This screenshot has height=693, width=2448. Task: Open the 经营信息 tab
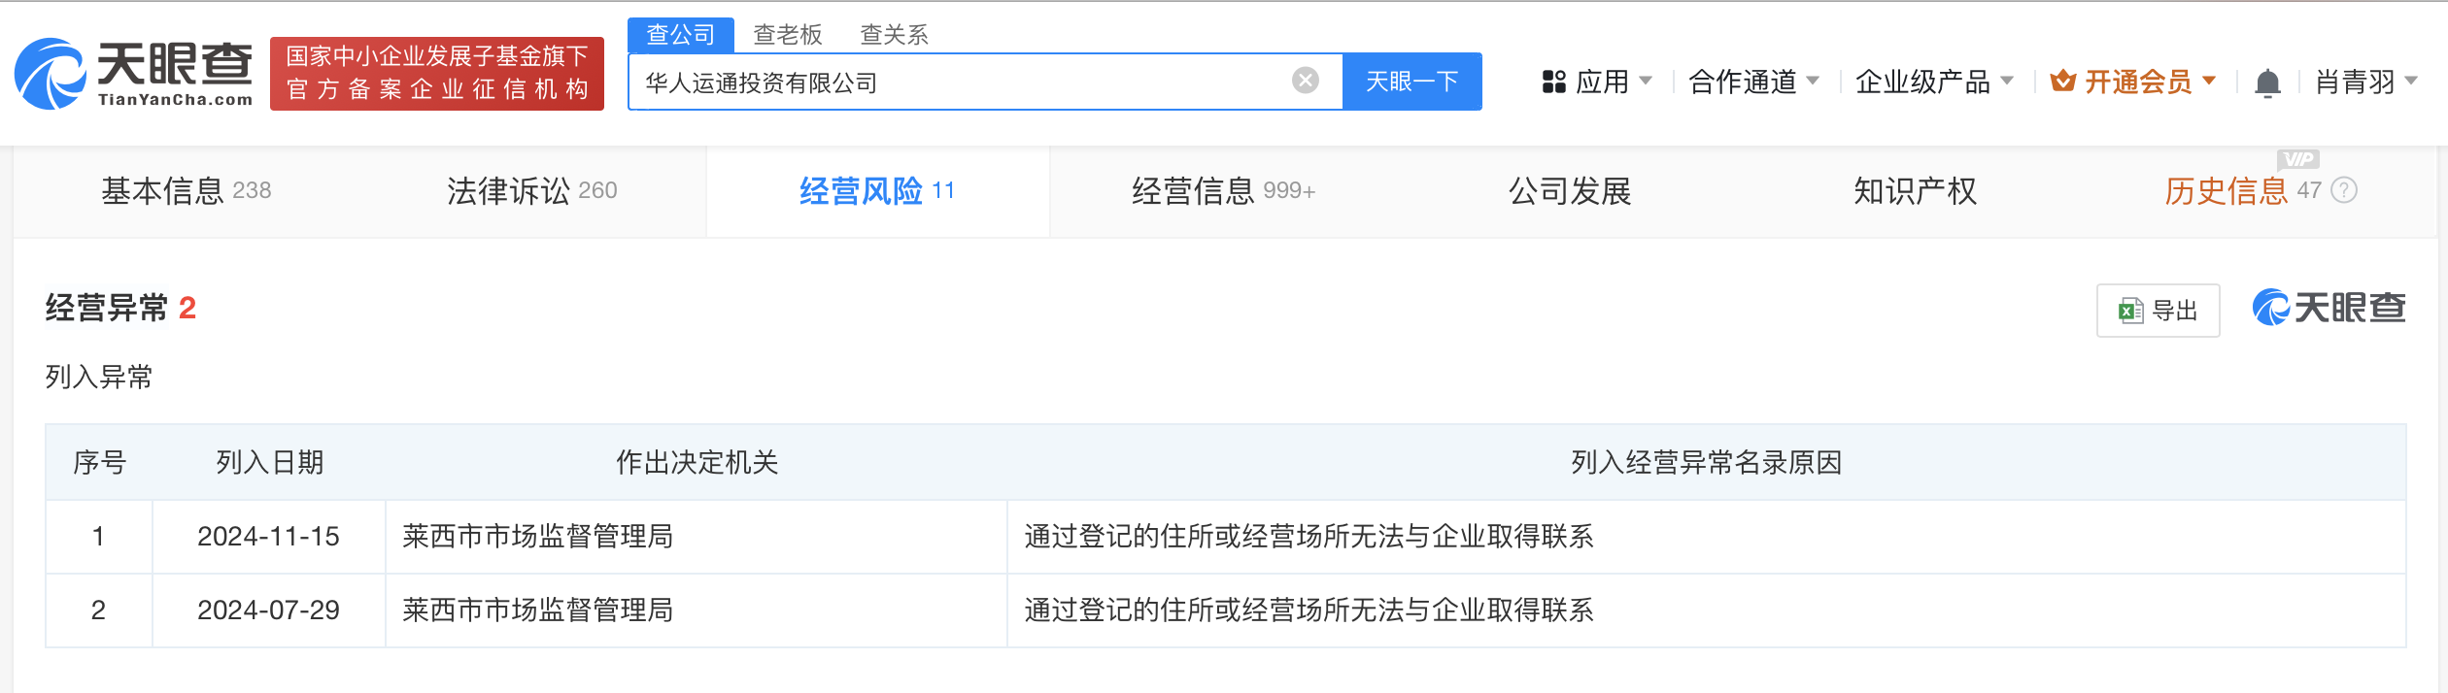point(1223,190)
